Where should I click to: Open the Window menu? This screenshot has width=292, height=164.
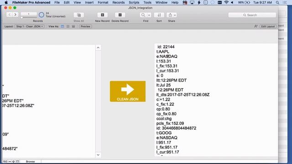(x=161, y=2)
